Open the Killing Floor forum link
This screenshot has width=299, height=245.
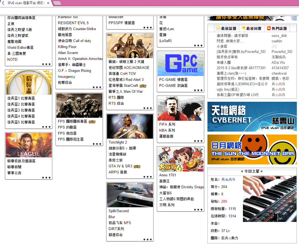tap(67, 47)
